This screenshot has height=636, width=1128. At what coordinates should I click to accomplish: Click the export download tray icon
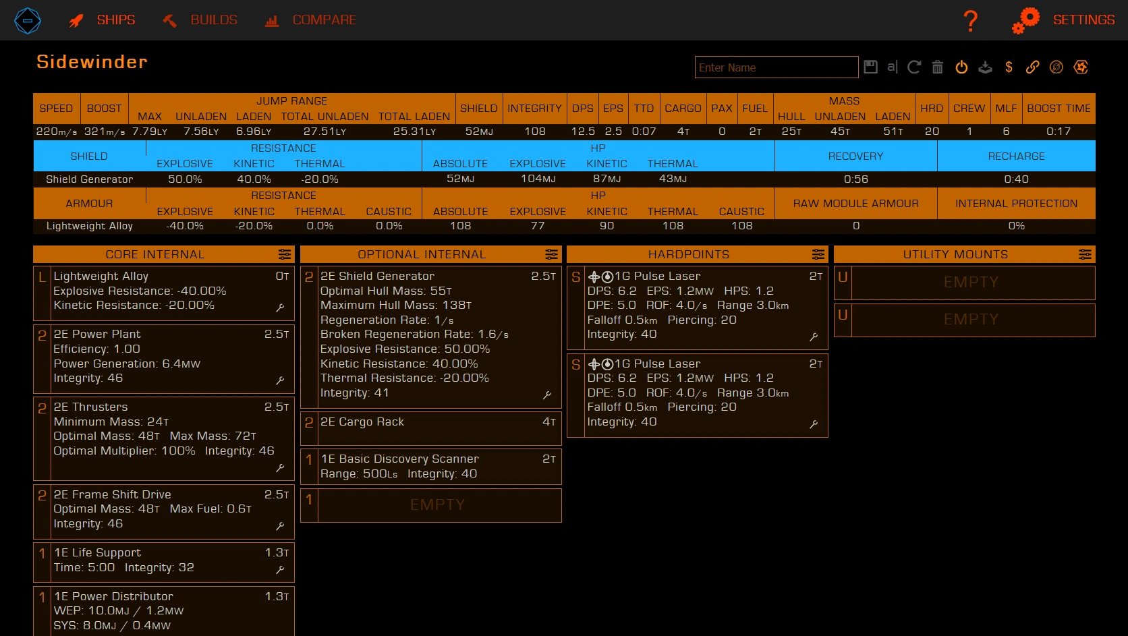tap(985, 67)
